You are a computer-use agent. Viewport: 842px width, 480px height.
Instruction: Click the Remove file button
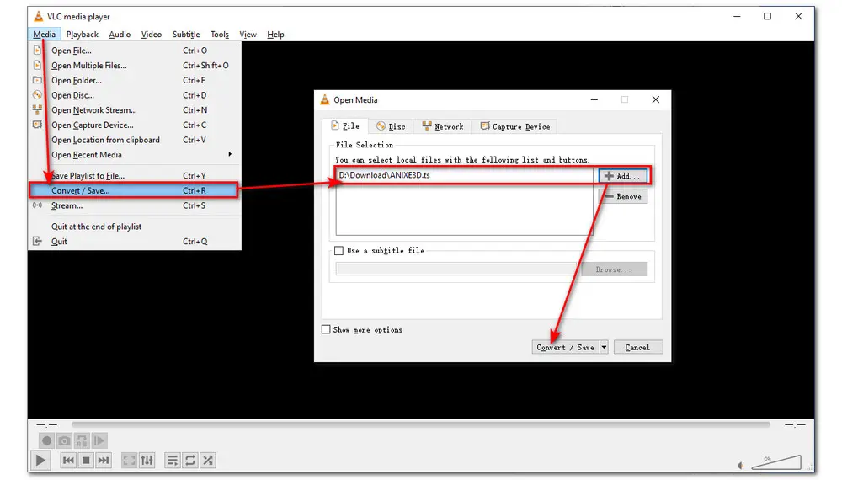tap(623, 196)
